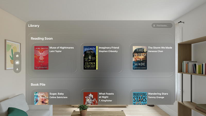Screen dimensions: 206x116
Task: Select Wandering Stars title text
Action: pos(158,94)
